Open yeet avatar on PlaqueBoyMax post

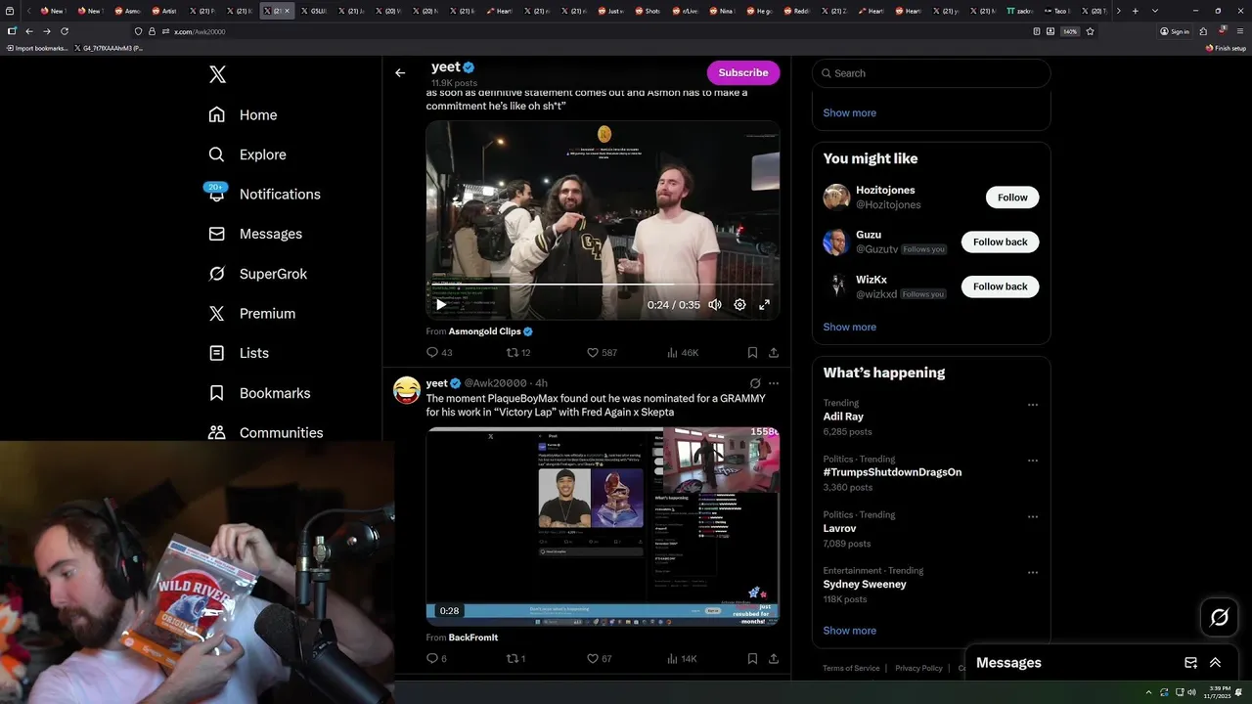[x=407, y=390]
